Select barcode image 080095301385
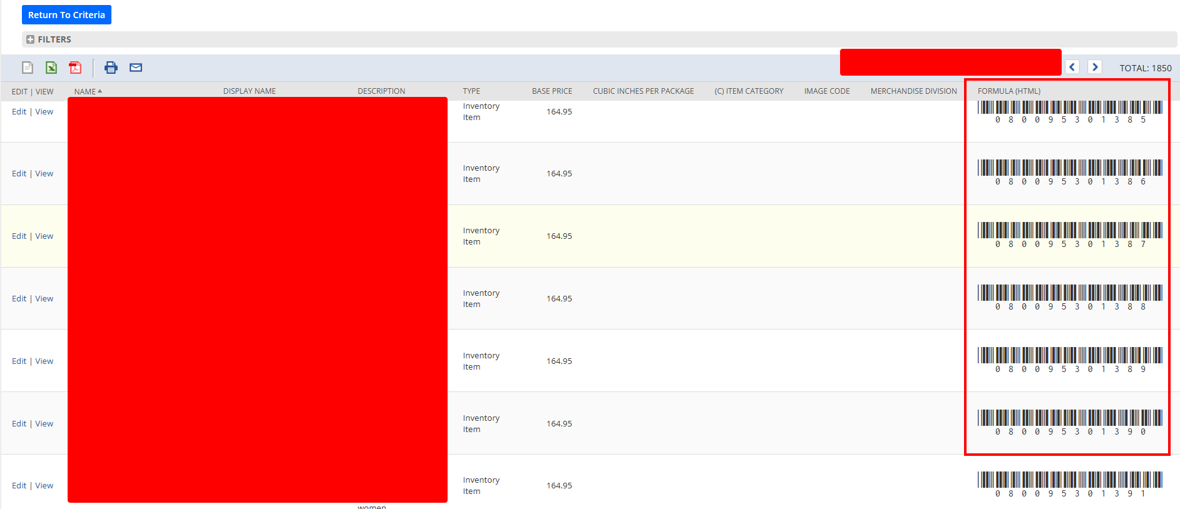 click(1070, 112)
